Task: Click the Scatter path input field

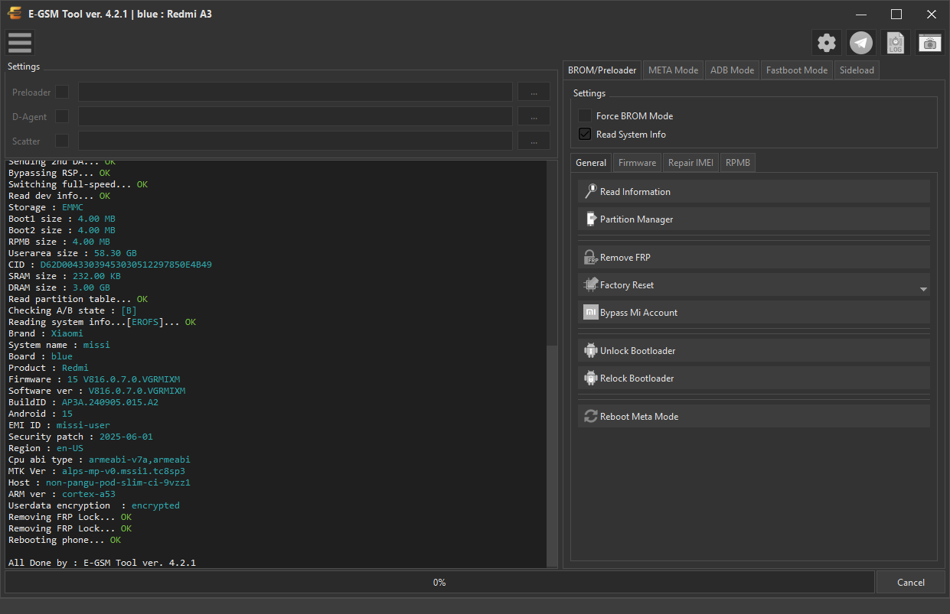Action: [x=295, y=141]
